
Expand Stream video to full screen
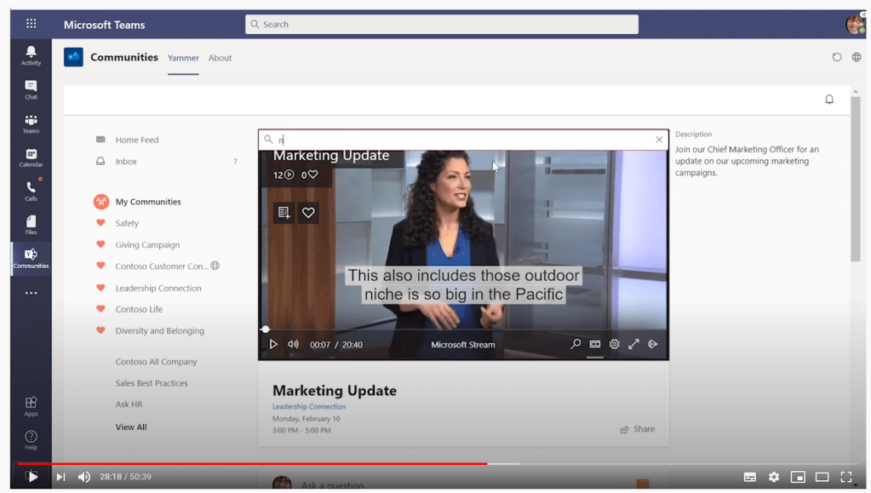coord(633,345)
